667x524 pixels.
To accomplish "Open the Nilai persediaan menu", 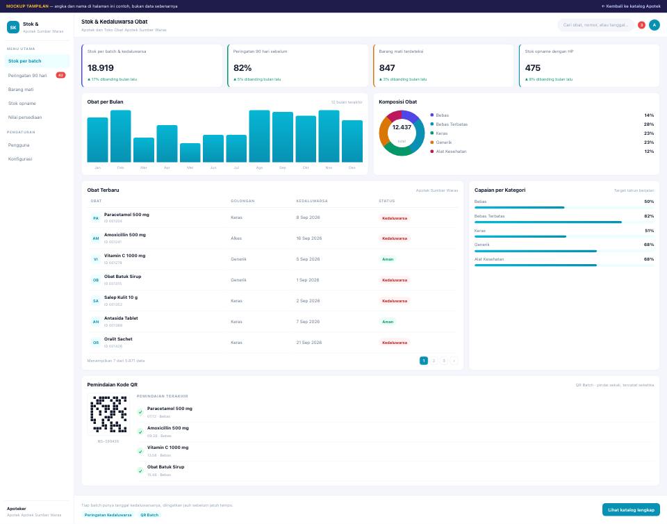I will click(37, 117).
